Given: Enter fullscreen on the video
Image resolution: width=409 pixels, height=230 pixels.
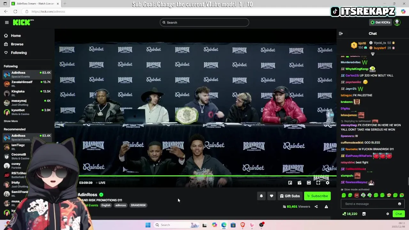Looking at the screenshot, I should click(x=318, y=183).
